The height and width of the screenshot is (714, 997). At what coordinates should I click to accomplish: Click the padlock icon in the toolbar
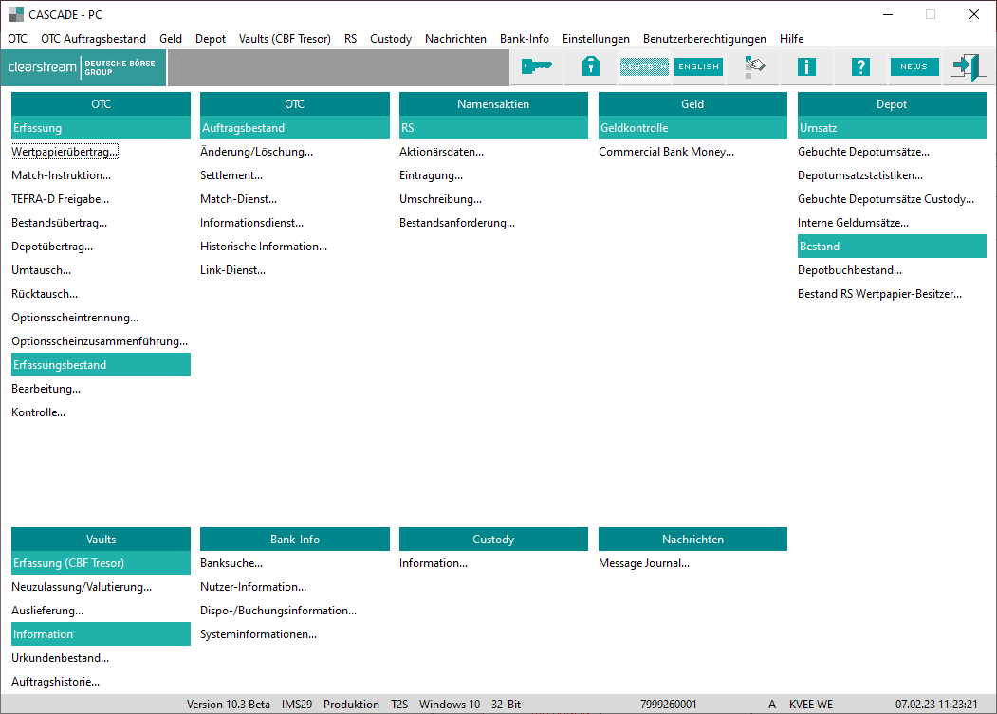[x=590, y=66]
